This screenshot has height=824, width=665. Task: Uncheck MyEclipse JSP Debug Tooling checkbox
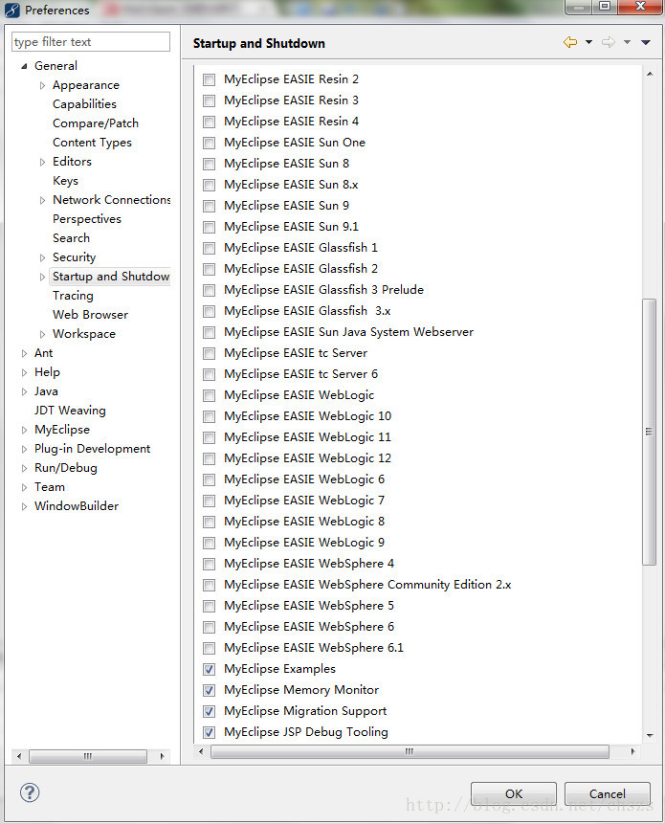209,732
